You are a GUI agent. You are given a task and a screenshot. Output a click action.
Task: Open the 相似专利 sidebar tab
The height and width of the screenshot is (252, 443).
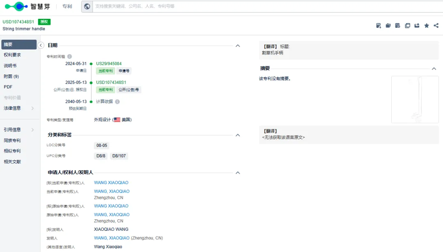point(12,151)
